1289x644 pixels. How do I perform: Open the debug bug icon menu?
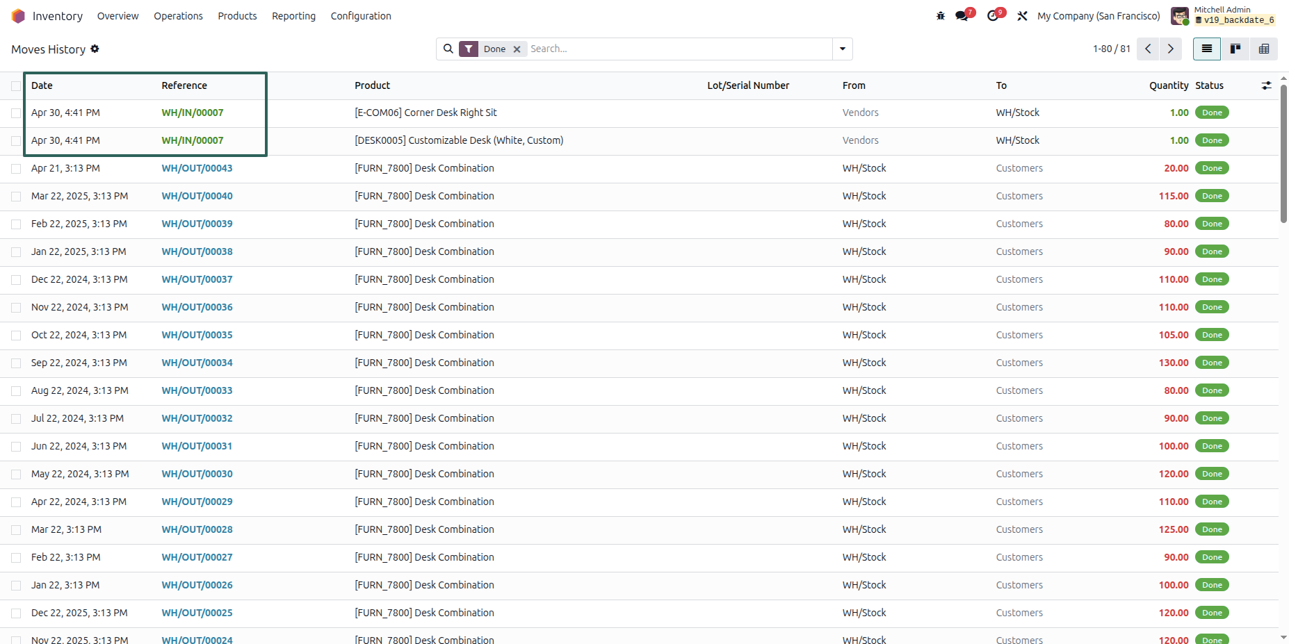tap(941, 16)
